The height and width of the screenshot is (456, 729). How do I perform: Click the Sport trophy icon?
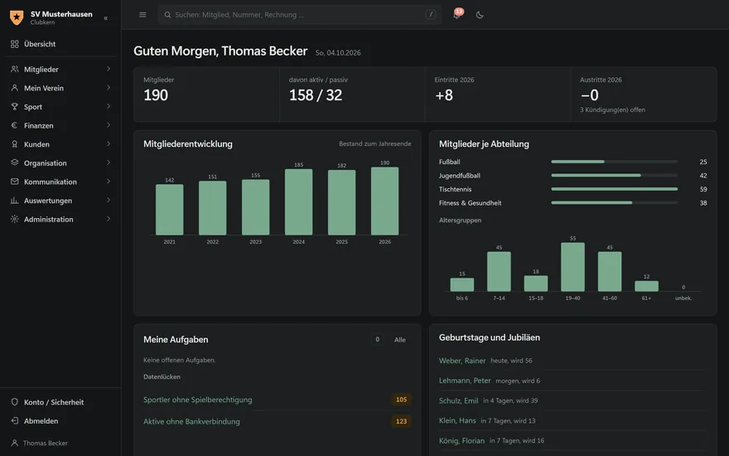[x=15, y=107]
